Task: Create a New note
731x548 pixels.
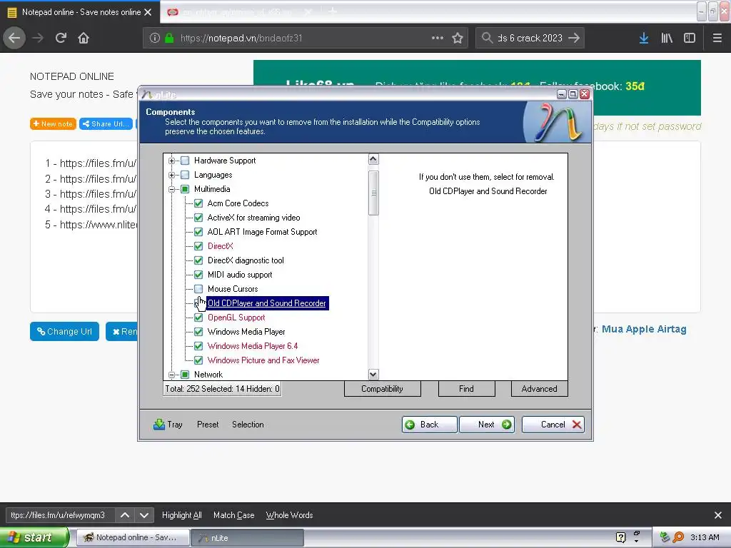Action: click(53, 124)
